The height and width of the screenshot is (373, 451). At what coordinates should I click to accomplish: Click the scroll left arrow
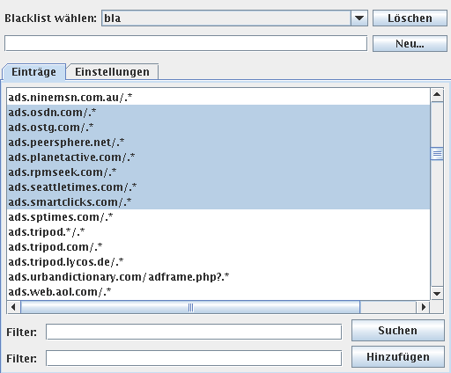pos(13,307)
